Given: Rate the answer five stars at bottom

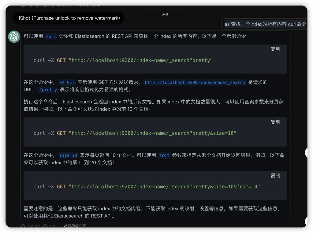Looking at the screenshot, I should click(x=52, y=226).
